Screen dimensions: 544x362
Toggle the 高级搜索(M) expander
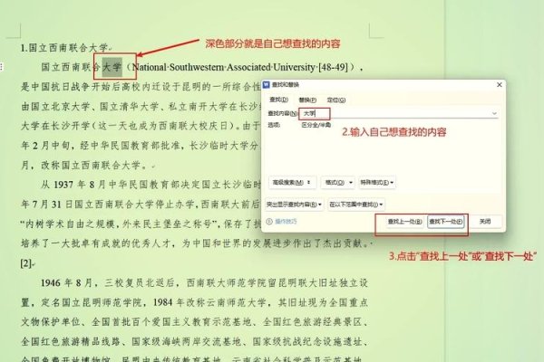click(292, 182)
